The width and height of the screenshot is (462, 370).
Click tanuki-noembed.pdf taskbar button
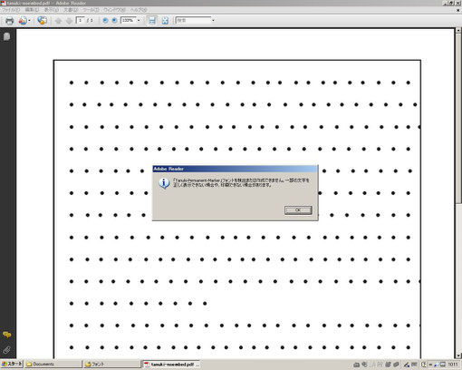pyautogui.click(x=171, y=365)
